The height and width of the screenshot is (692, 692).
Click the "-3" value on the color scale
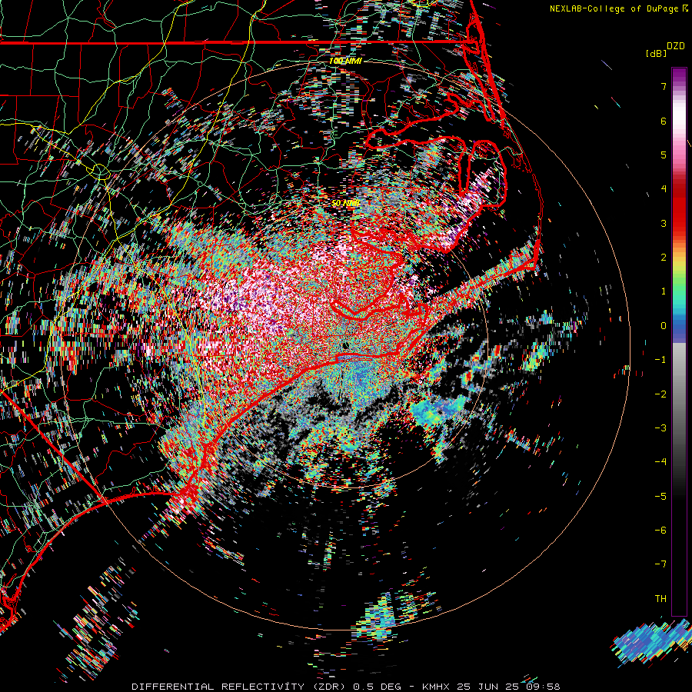[660, 428]
